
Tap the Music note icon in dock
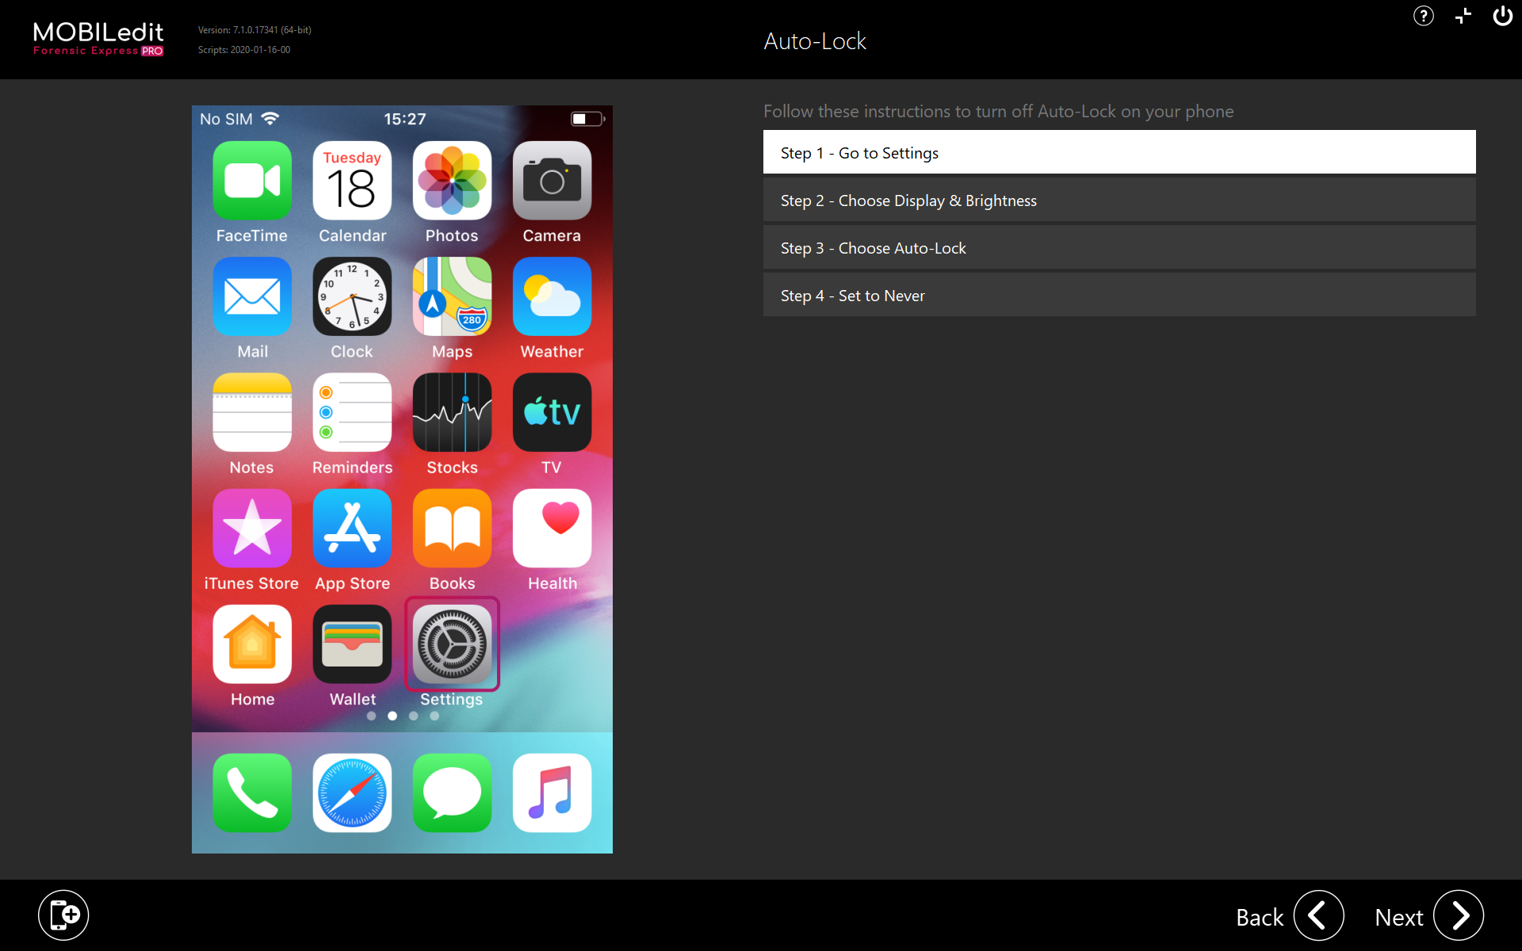(552, 792)
